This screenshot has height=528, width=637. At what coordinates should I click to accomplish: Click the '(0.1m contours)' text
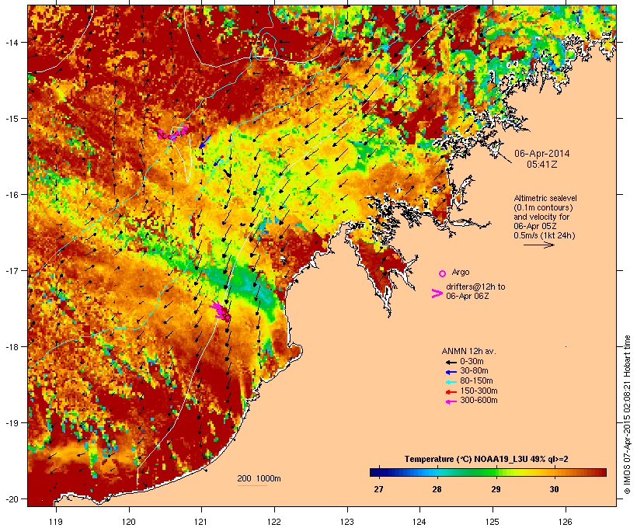coord(544,207)
